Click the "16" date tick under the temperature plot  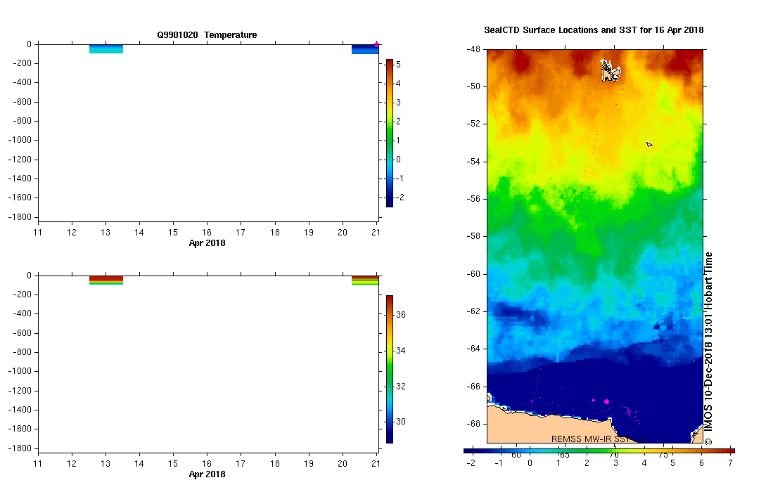(207, 233)
